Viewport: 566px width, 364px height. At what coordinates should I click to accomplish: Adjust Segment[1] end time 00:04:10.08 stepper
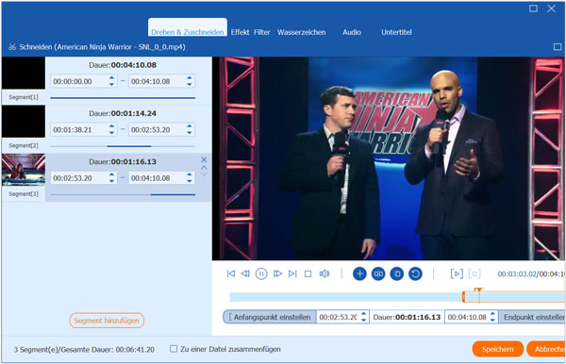click(190, 81)
